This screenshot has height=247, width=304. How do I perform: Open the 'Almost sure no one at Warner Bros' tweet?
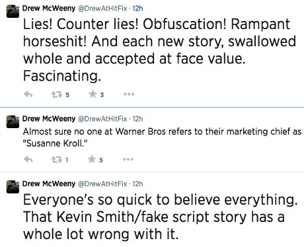162,137
